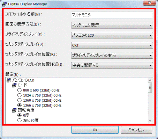Click the settings list scrollbar up arrow

click(x=150, y=80)
